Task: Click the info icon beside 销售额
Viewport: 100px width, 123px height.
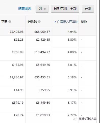Action: click(39, 22)
